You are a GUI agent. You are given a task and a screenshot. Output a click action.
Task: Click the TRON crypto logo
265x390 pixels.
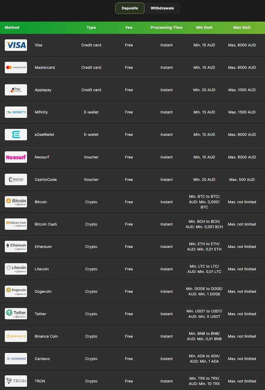click(x=16, y=381)
